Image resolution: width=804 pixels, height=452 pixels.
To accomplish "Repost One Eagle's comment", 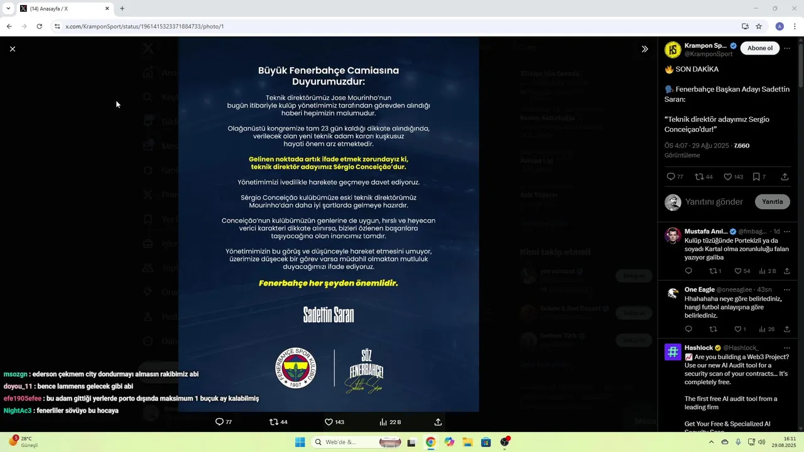I will pos(713,329).
